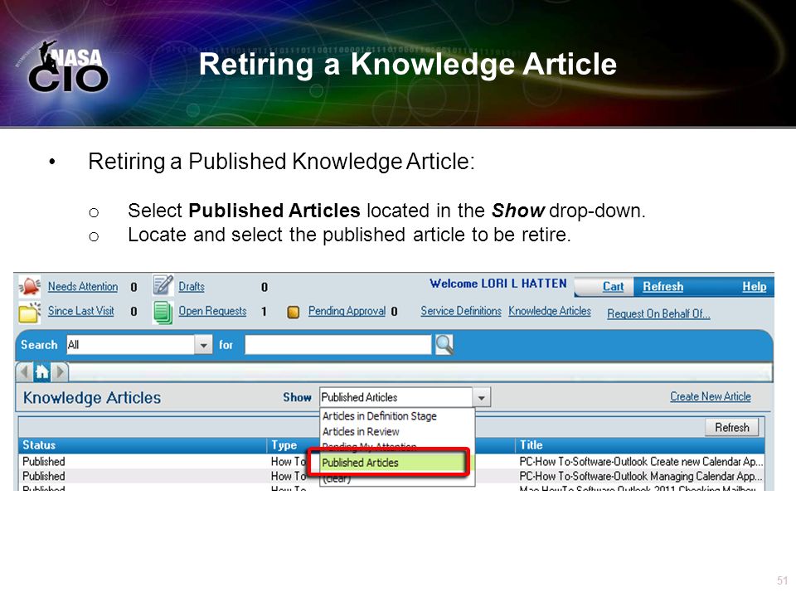Click the Since Last Visit folder icon

pos(30,312)
